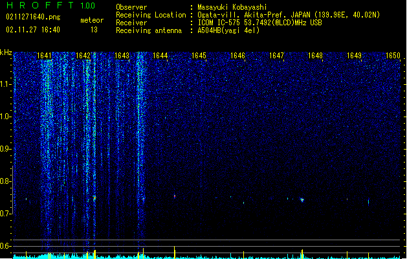Screen dimensions: 407x259
Task: Click the vertical echo streak after 1649
Action: click(368, 202)
